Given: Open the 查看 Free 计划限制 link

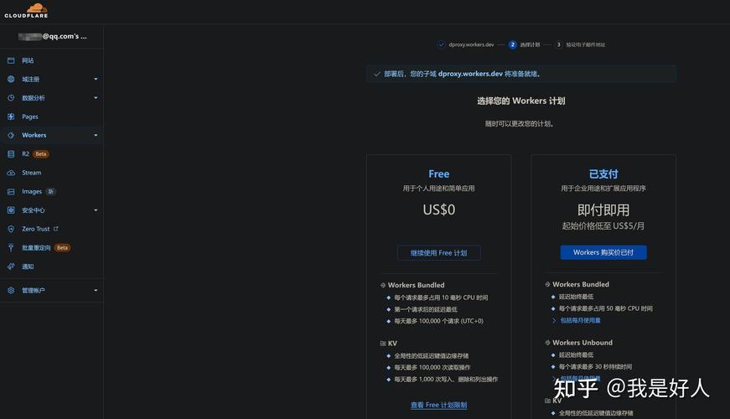Looking at the screenshot, I should 438,405.
